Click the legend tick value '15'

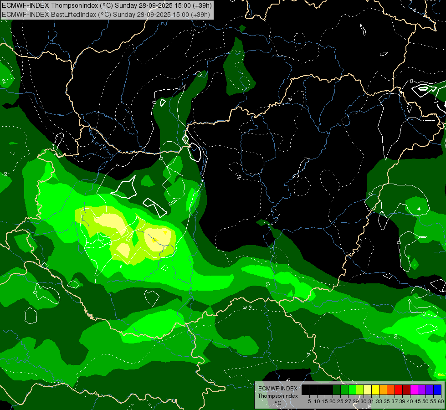click(x=325, y=401)
